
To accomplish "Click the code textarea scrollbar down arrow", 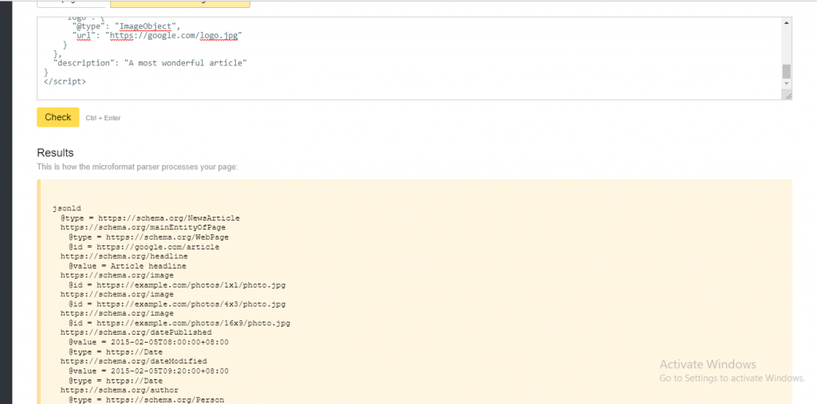I will (786, 84).
